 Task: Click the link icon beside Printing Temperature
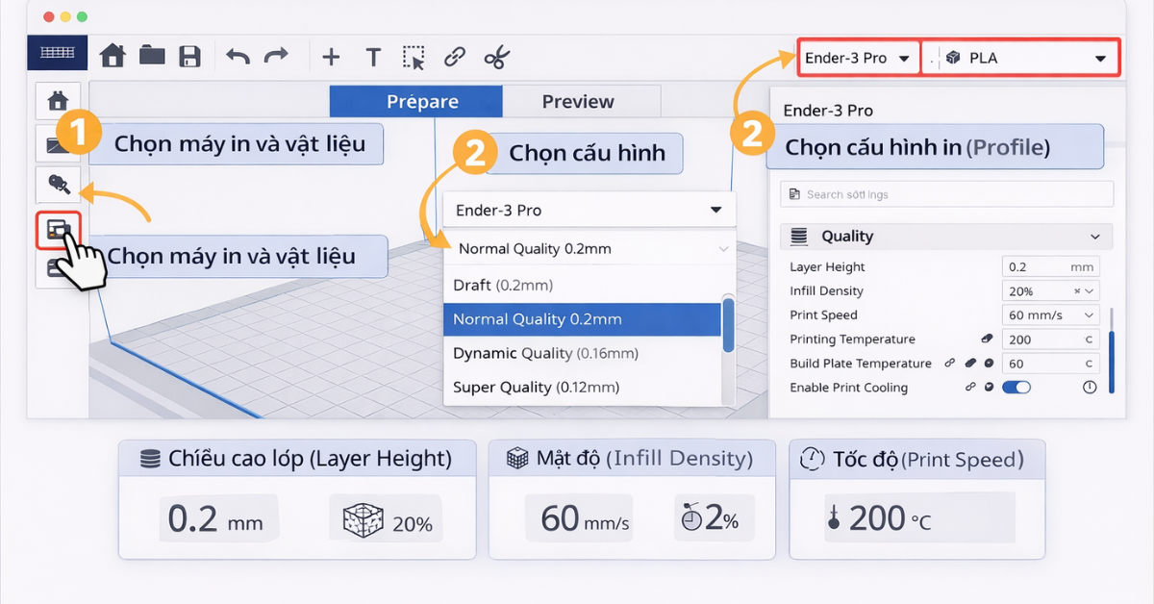point(987,339)
